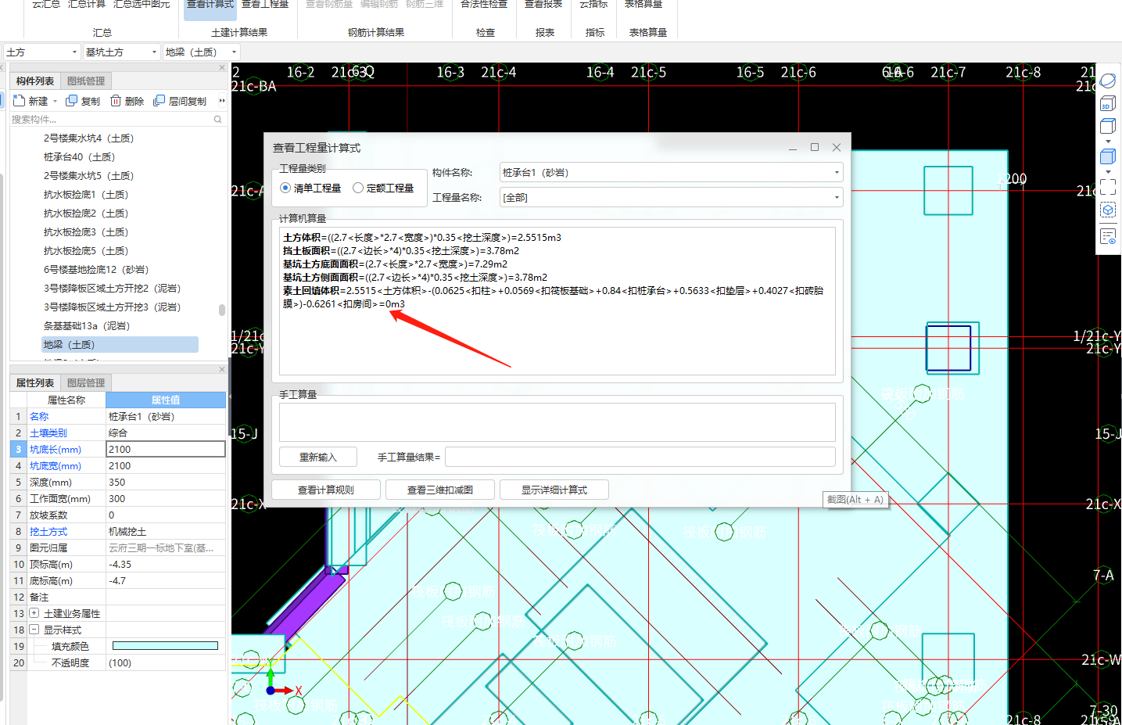Viewport: 1122px width, 725px height.
Task: Expand the 土建业务属性 row
Action: [x=34, y=613]
